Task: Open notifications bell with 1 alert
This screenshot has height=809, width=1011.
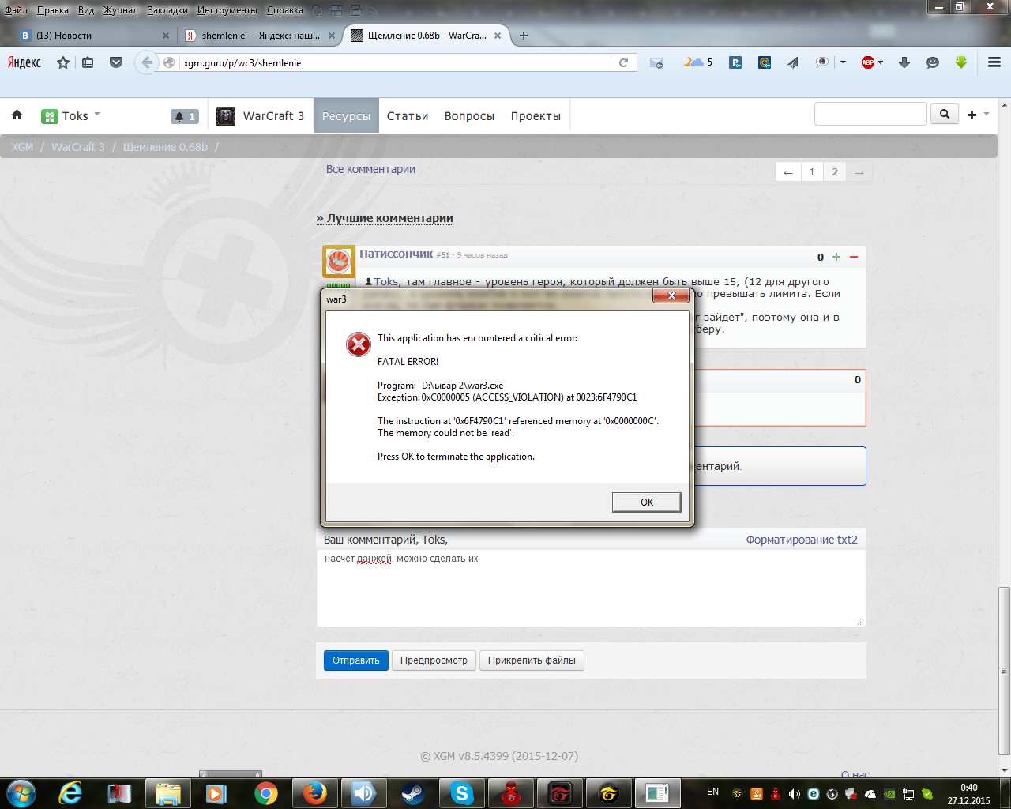Action: 185,116
